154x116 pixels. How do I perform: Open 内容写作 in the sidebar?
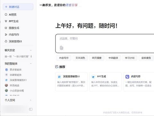pos(14,35)
